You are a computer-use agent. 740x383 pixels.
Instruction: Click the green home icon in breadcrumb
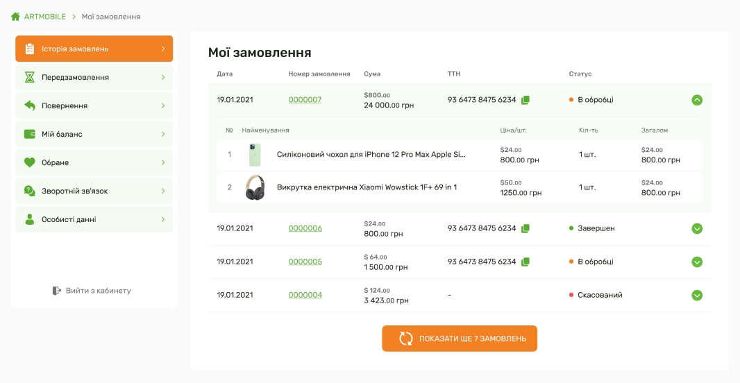click(15, 17)
